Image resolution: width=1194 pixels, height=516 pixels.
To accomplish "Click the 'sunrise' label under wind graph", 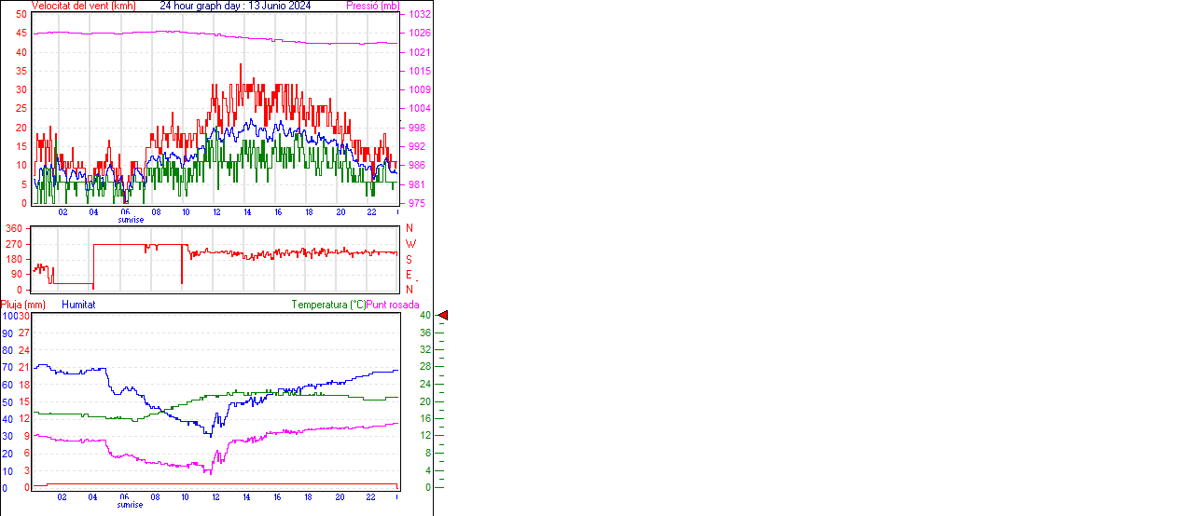I will pos(131,220).
